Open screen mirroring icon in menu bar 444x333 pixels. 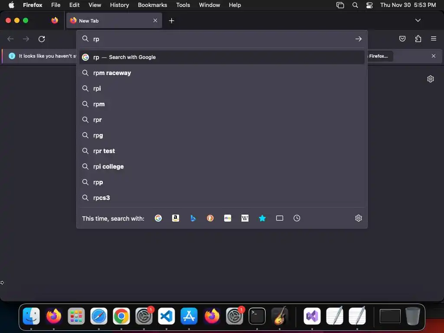[x=340, y=5]
